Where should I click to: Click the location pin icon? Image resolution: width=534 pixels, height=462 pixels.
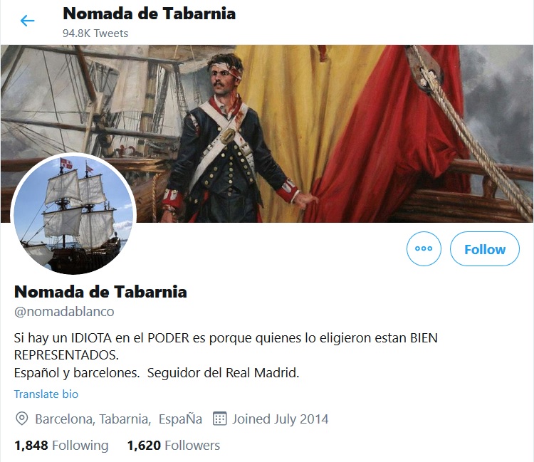click(x=22, y=419)
